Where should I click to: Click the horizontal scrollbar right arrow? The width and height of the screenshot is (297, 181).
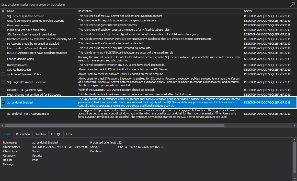point(295,125)
